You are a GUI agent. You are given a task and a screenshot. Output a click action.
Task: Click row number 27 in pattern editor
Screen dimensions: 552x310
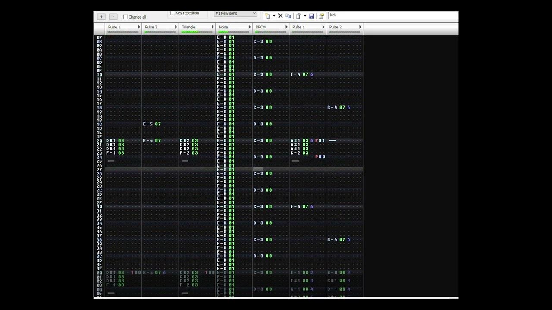tap(100, 170)
